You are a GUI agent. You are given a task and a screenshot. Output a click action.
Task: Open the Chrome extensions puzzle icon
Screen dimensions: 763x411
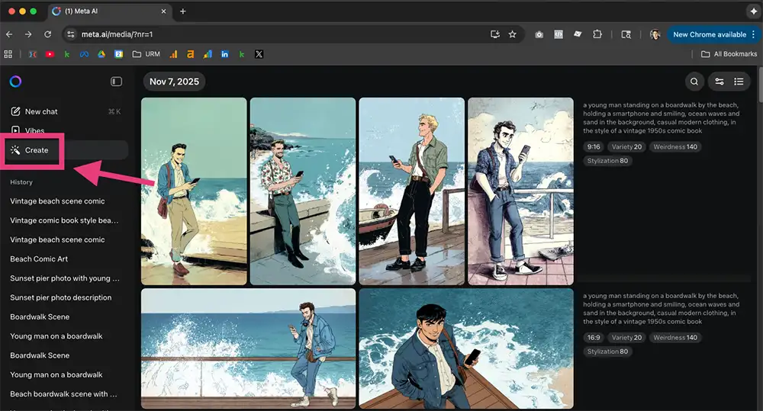coord(597,34)
